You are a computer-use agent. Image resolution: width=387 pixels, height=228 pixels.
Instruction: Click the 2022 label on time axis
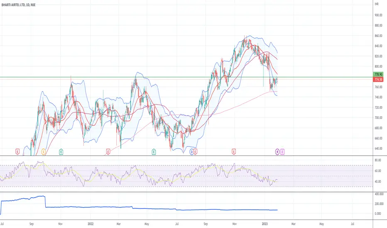[x=91, y=224]
